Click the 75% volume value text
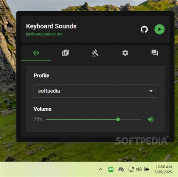Screen dimensions: 178x177 pyautogui.click(x=38, y=119)
